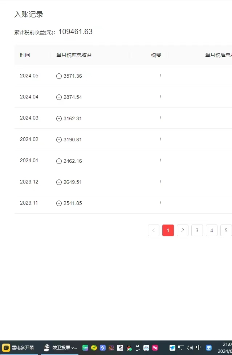Click the plus icon next to 2541.85
Screen dimensions: 232x355
[59, 203]
